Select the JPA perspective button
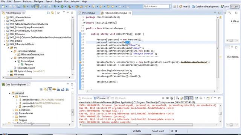The width and height of the screenshot is (241, 135). 235,7
